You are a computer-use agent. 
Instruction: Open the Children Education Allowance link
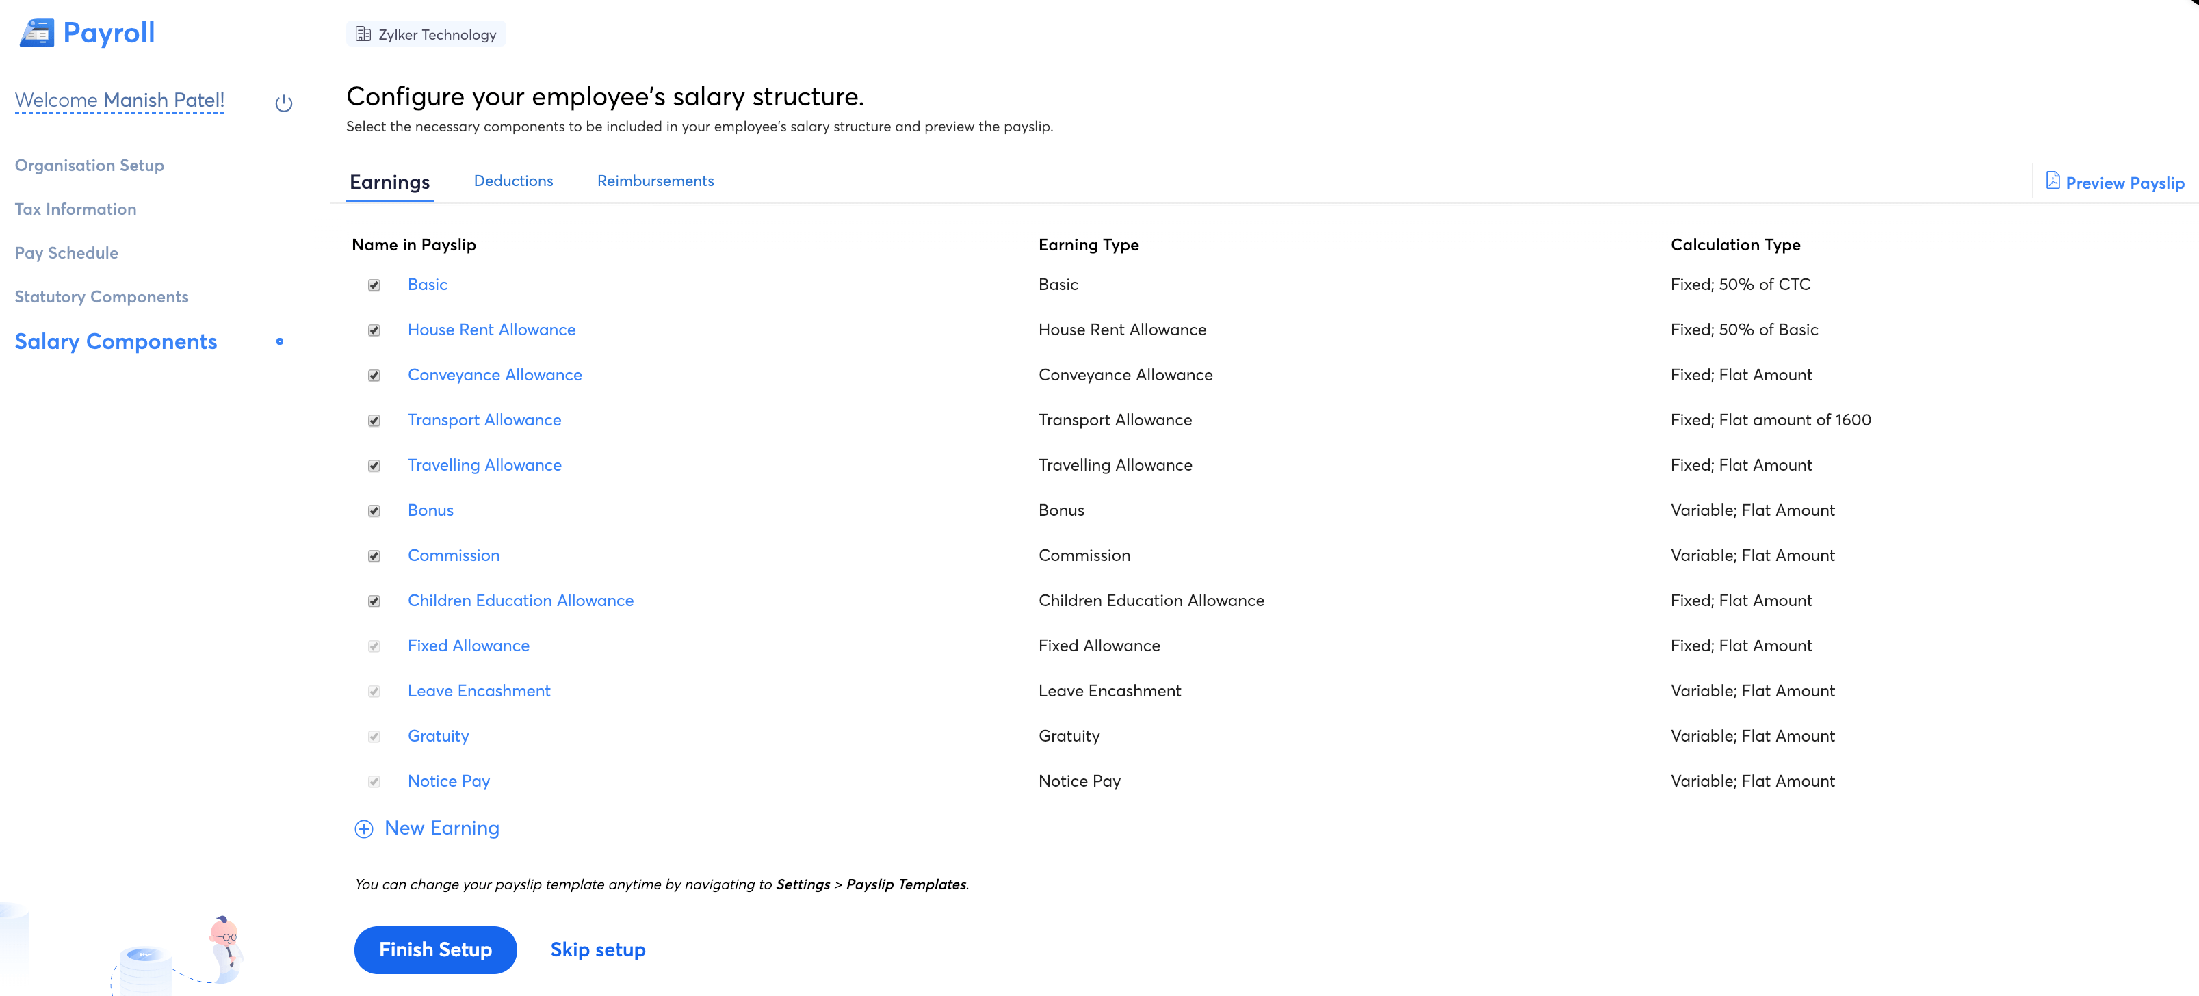(x=520, y=601)
